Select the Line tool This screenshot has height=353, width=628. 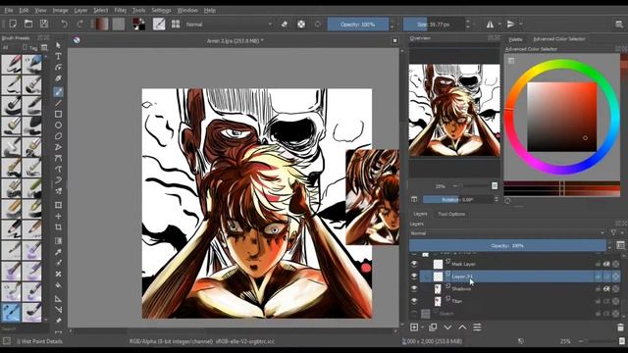coord(59,103)
